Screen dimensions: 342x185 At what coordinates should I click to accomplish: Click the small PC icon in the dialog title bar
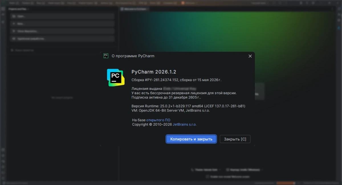(106, 56)
